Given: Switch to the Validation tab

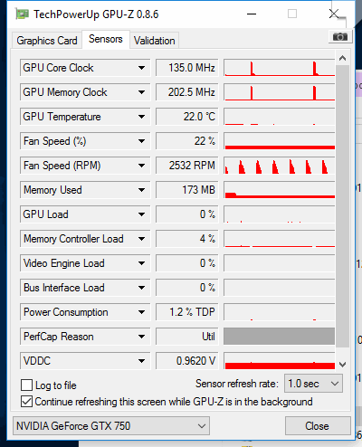Looking at the screenshot, I should (155, 41).
